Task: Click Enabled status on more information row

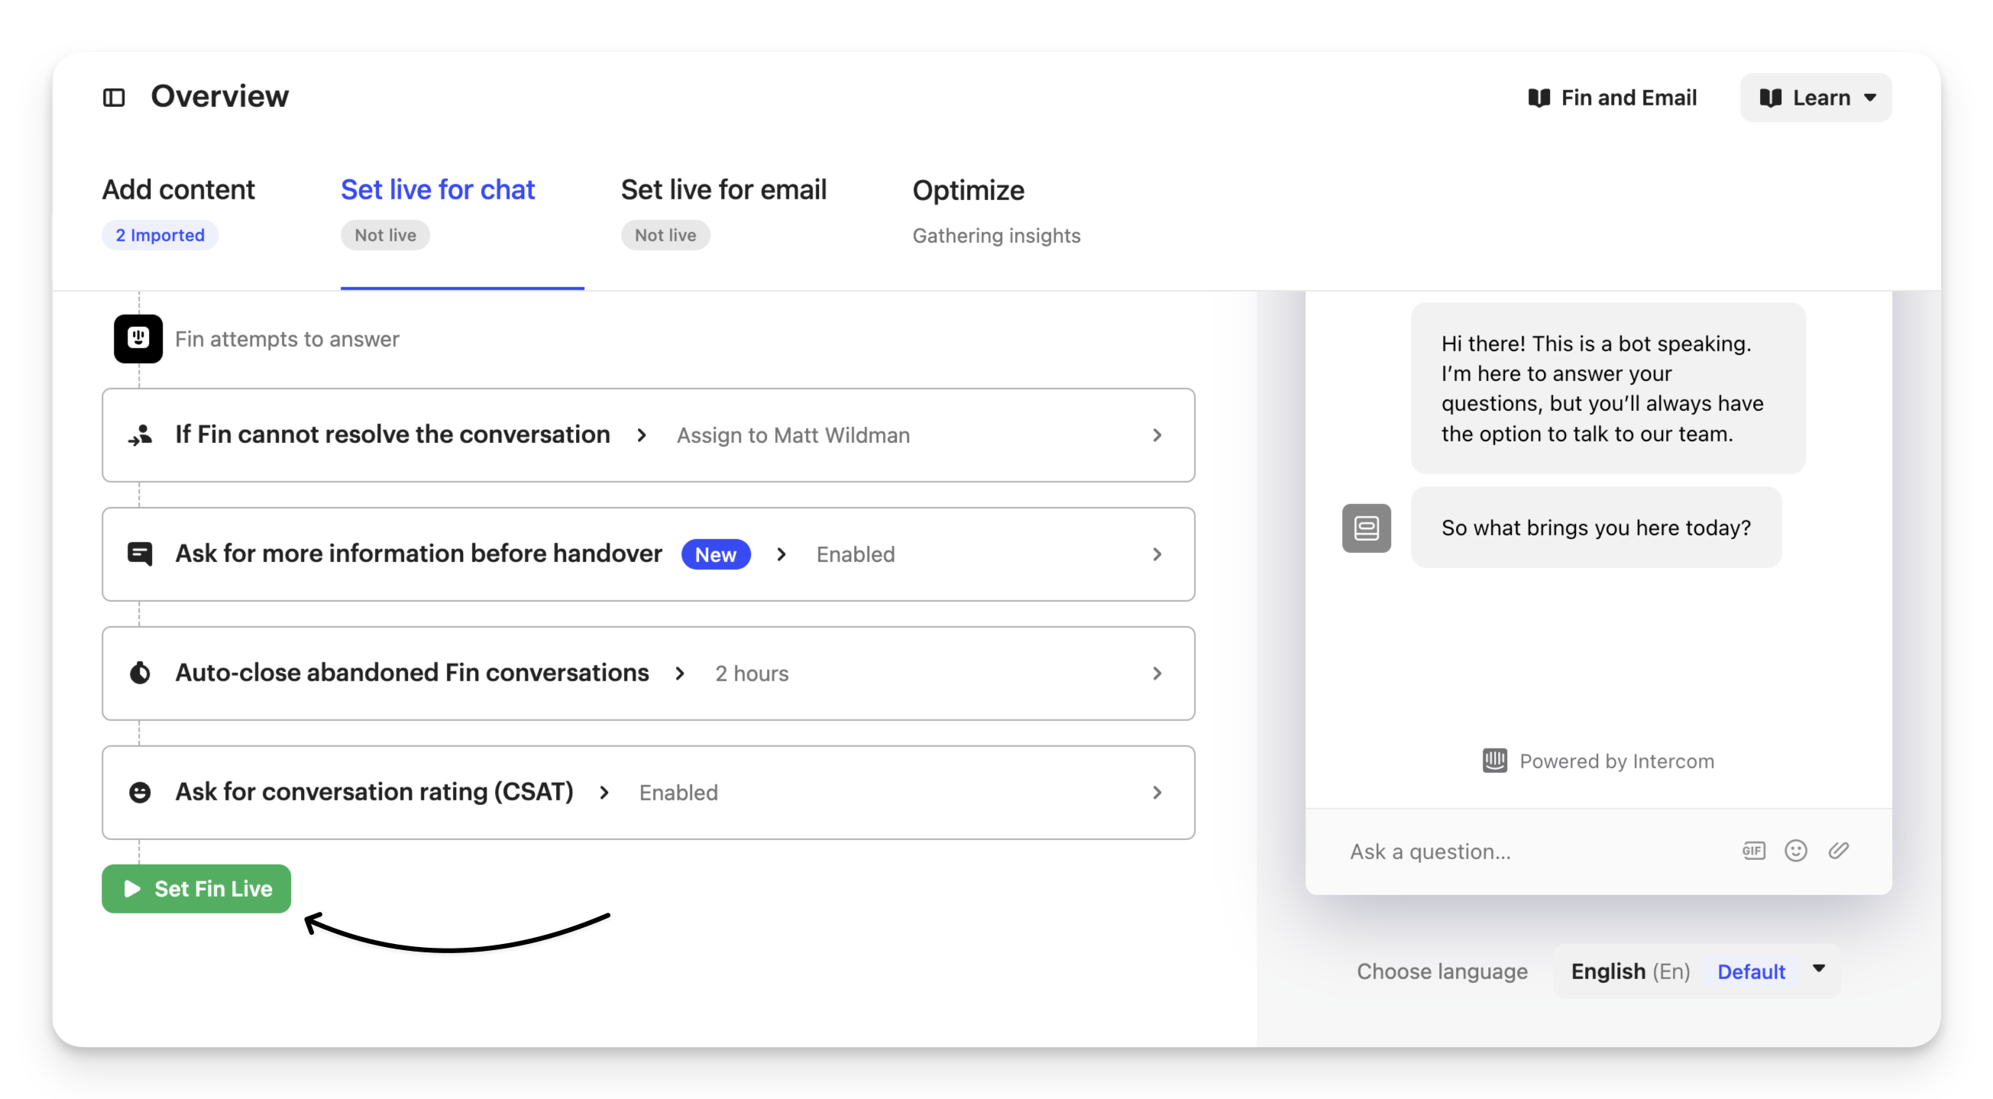Action: coord(856,554)
